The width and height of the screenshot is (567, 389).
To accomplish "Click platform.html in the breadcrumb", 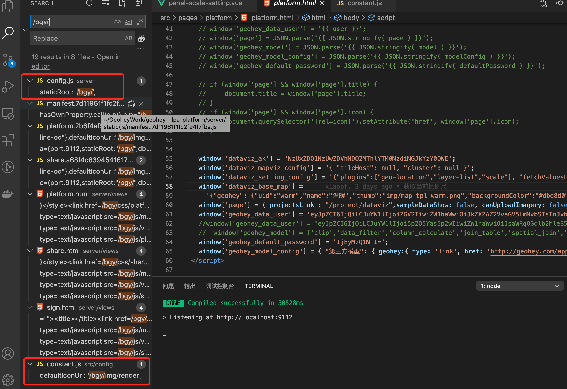I will point(272,18).
